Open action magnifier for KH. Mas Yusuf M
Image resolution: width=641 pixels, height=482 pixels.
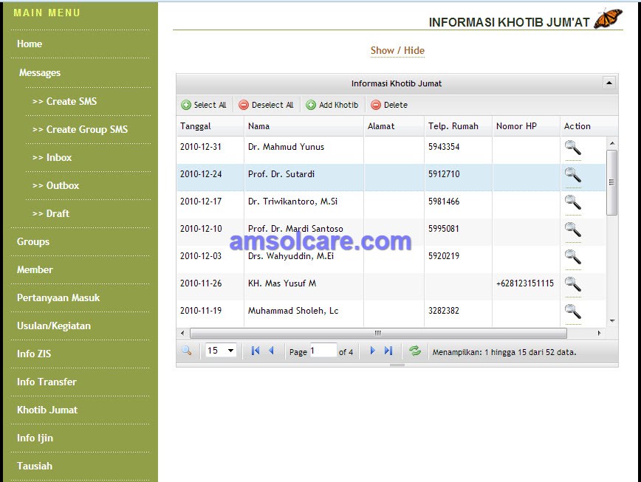point(573,284)
